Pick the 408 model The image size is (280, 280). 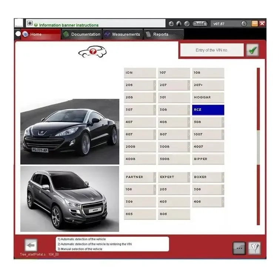174,122
